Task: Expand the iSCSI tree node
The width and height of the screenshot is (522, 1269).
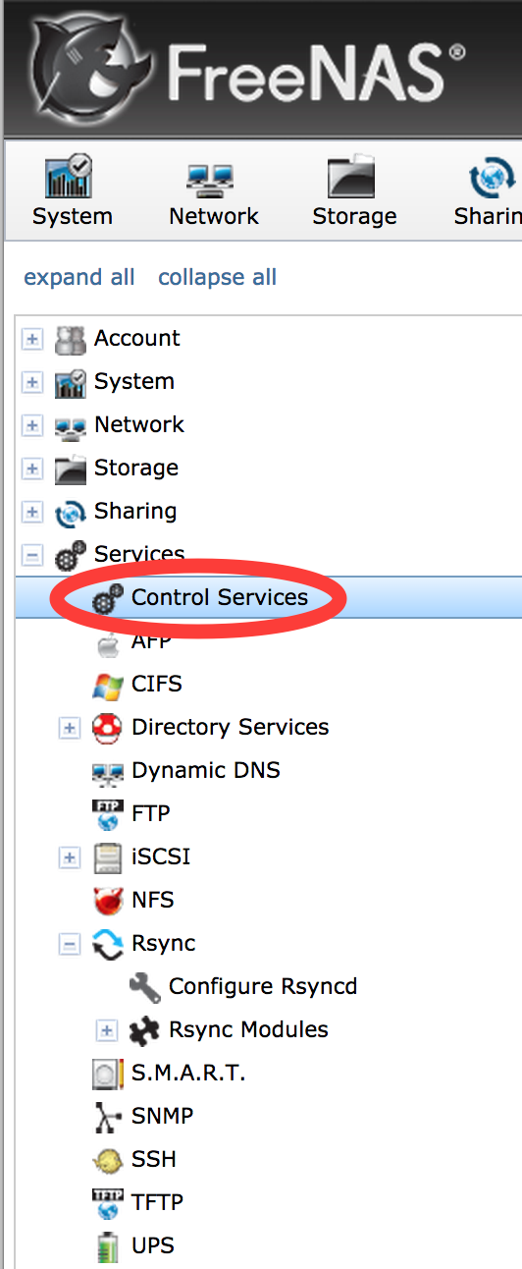Action: (70, 857)
